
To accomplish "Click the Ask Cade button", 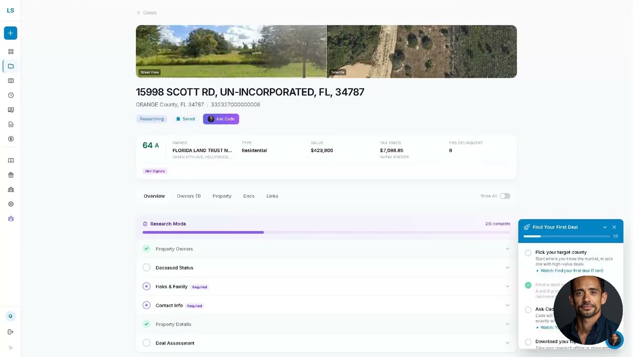I will (221, 119).
